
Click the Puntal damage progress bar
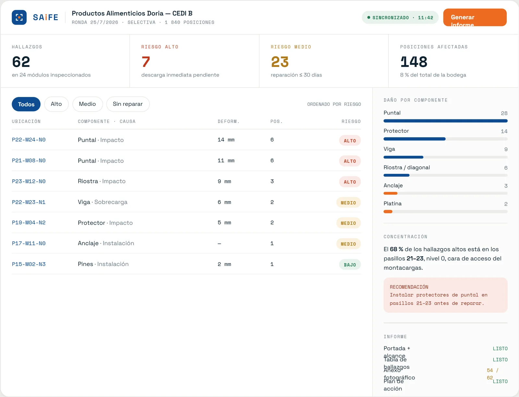click(445, 121)
